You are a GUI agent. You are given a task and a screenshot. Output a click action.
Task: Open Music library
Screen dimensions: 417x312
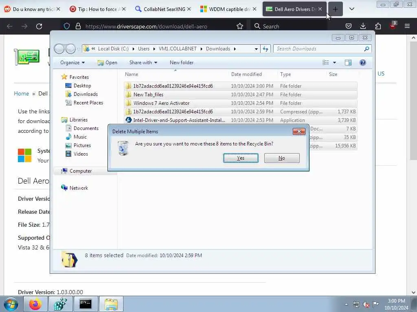80,137
